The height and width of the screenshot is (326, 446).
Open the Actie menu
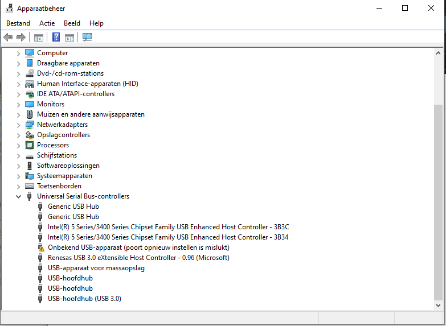(47, 23)
